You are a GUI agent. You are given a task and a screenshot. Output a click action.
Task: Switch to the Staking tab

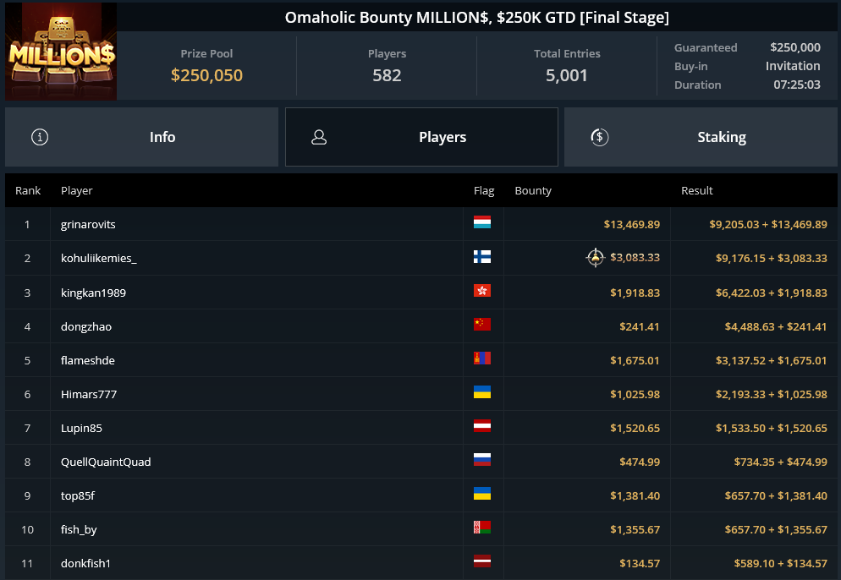(701, 137)
